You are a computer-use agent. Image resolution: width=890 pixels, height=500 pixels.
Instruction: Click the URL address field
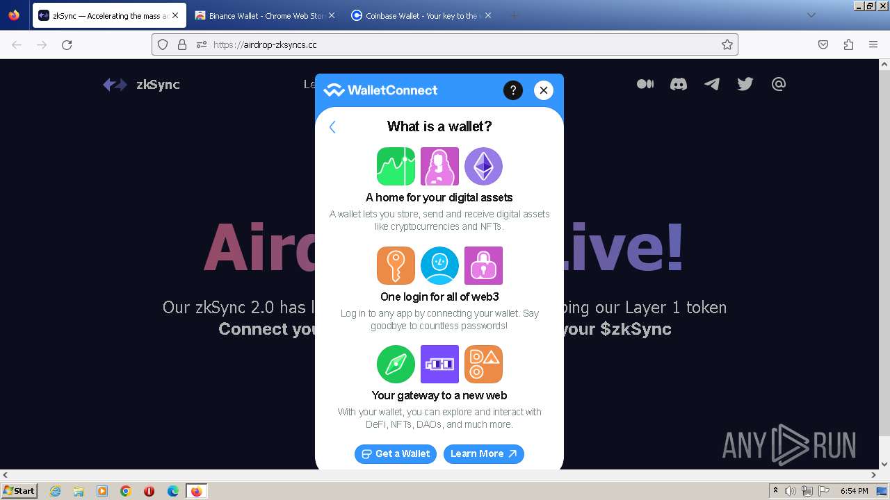click(x=445, y=44)
